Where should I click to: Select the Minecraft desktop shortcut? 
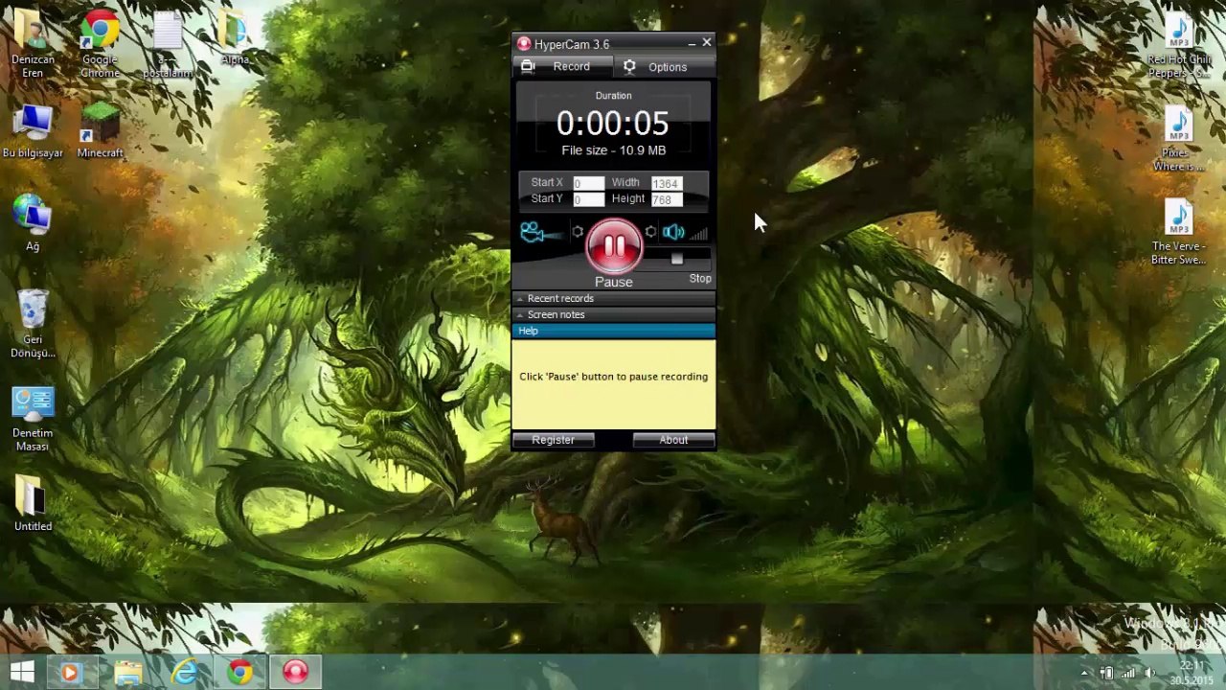point(100,132)
